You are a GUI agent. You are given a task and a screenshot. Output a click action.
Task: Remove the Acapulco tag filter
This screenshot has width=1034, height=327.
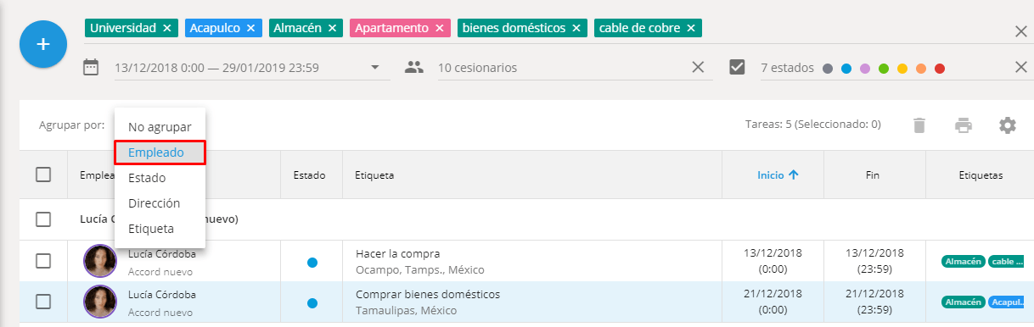[250, 28]
